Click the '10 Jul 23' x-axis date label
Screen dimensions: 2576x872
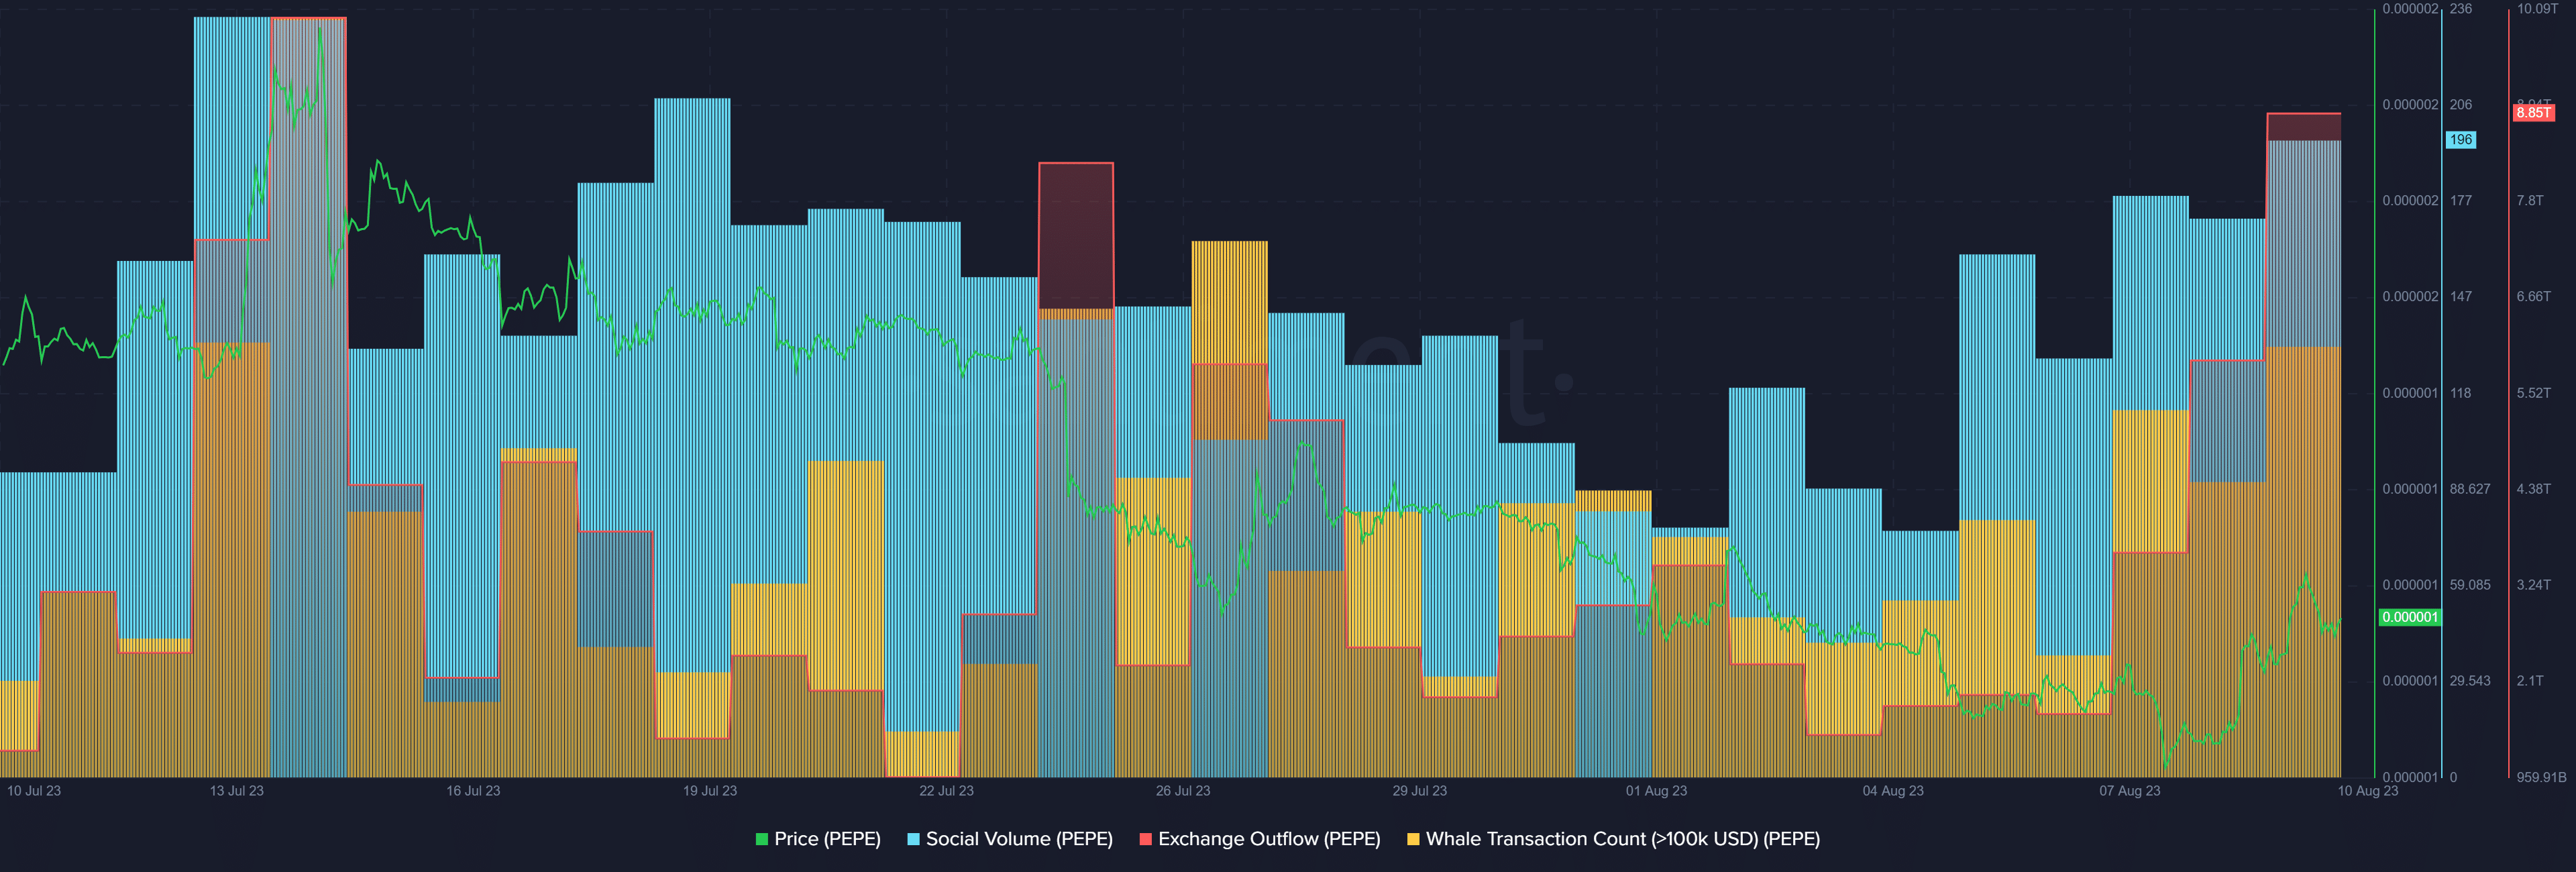pyautogui.click(x=34, y=791)
